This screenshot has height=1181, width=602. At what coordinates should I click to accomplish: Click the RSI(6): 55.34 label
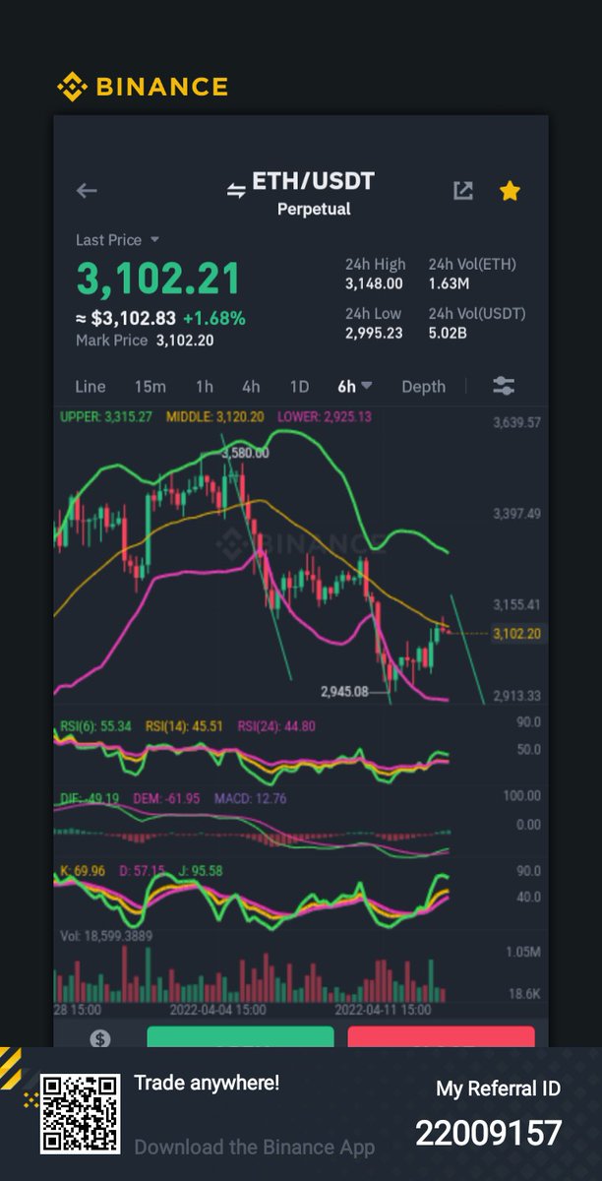click(x=96, y=727)
